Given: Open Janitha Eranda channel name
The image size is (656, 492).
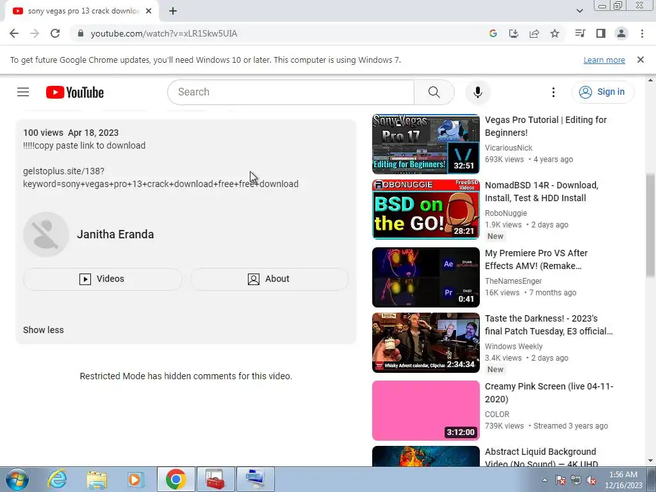Looking at the screenshot, I should click(x=115, y=234).
